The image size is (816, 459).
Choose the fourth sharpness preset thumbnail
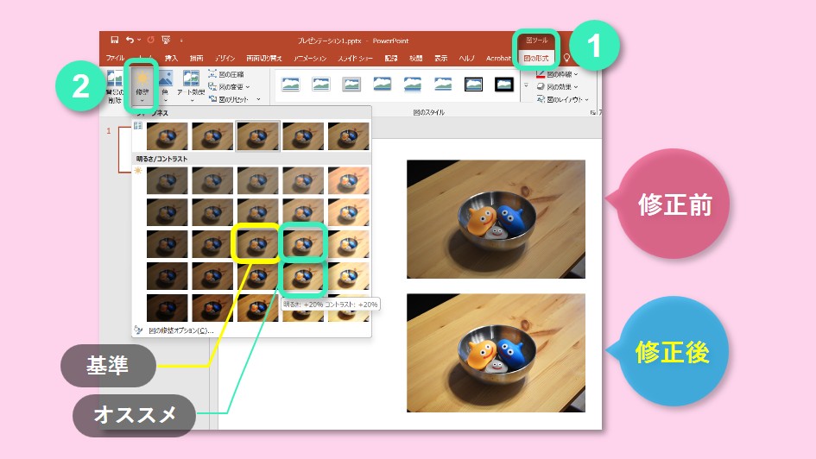[303, 135]
